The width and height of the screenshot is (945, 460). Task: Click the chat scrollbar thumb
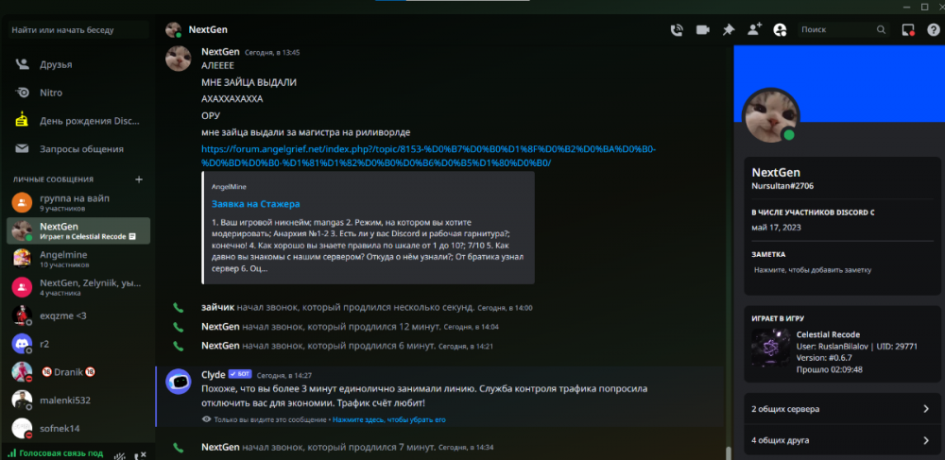pyautogui.click(x=729, y=453)
